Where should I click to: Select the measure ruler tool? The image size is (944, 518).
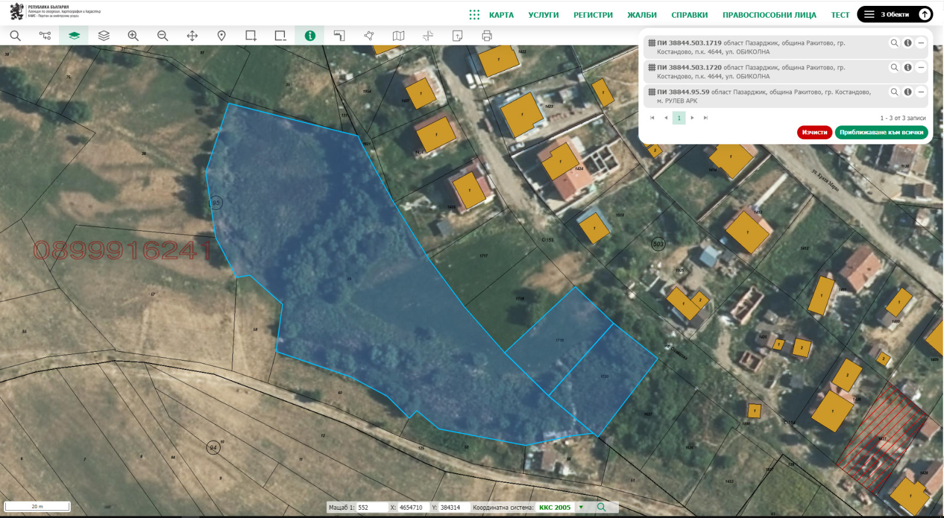pyautogui.click(x=339, y=36)
